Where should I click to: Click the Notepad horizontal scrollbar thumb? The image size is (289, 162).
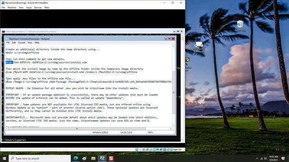pos(77,129)
